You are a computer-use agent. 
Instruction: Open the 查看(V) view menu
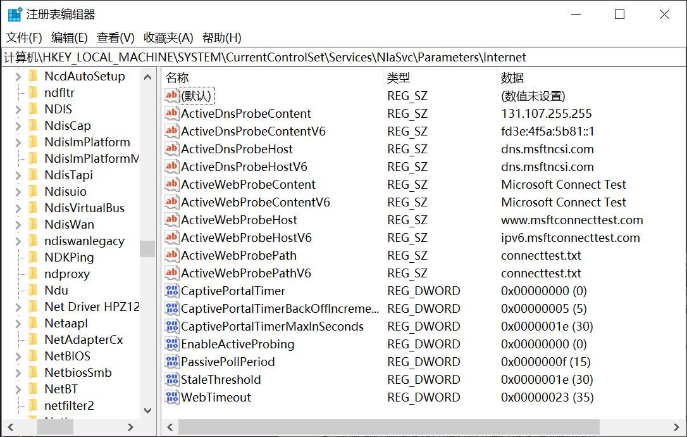pos(115,38)
